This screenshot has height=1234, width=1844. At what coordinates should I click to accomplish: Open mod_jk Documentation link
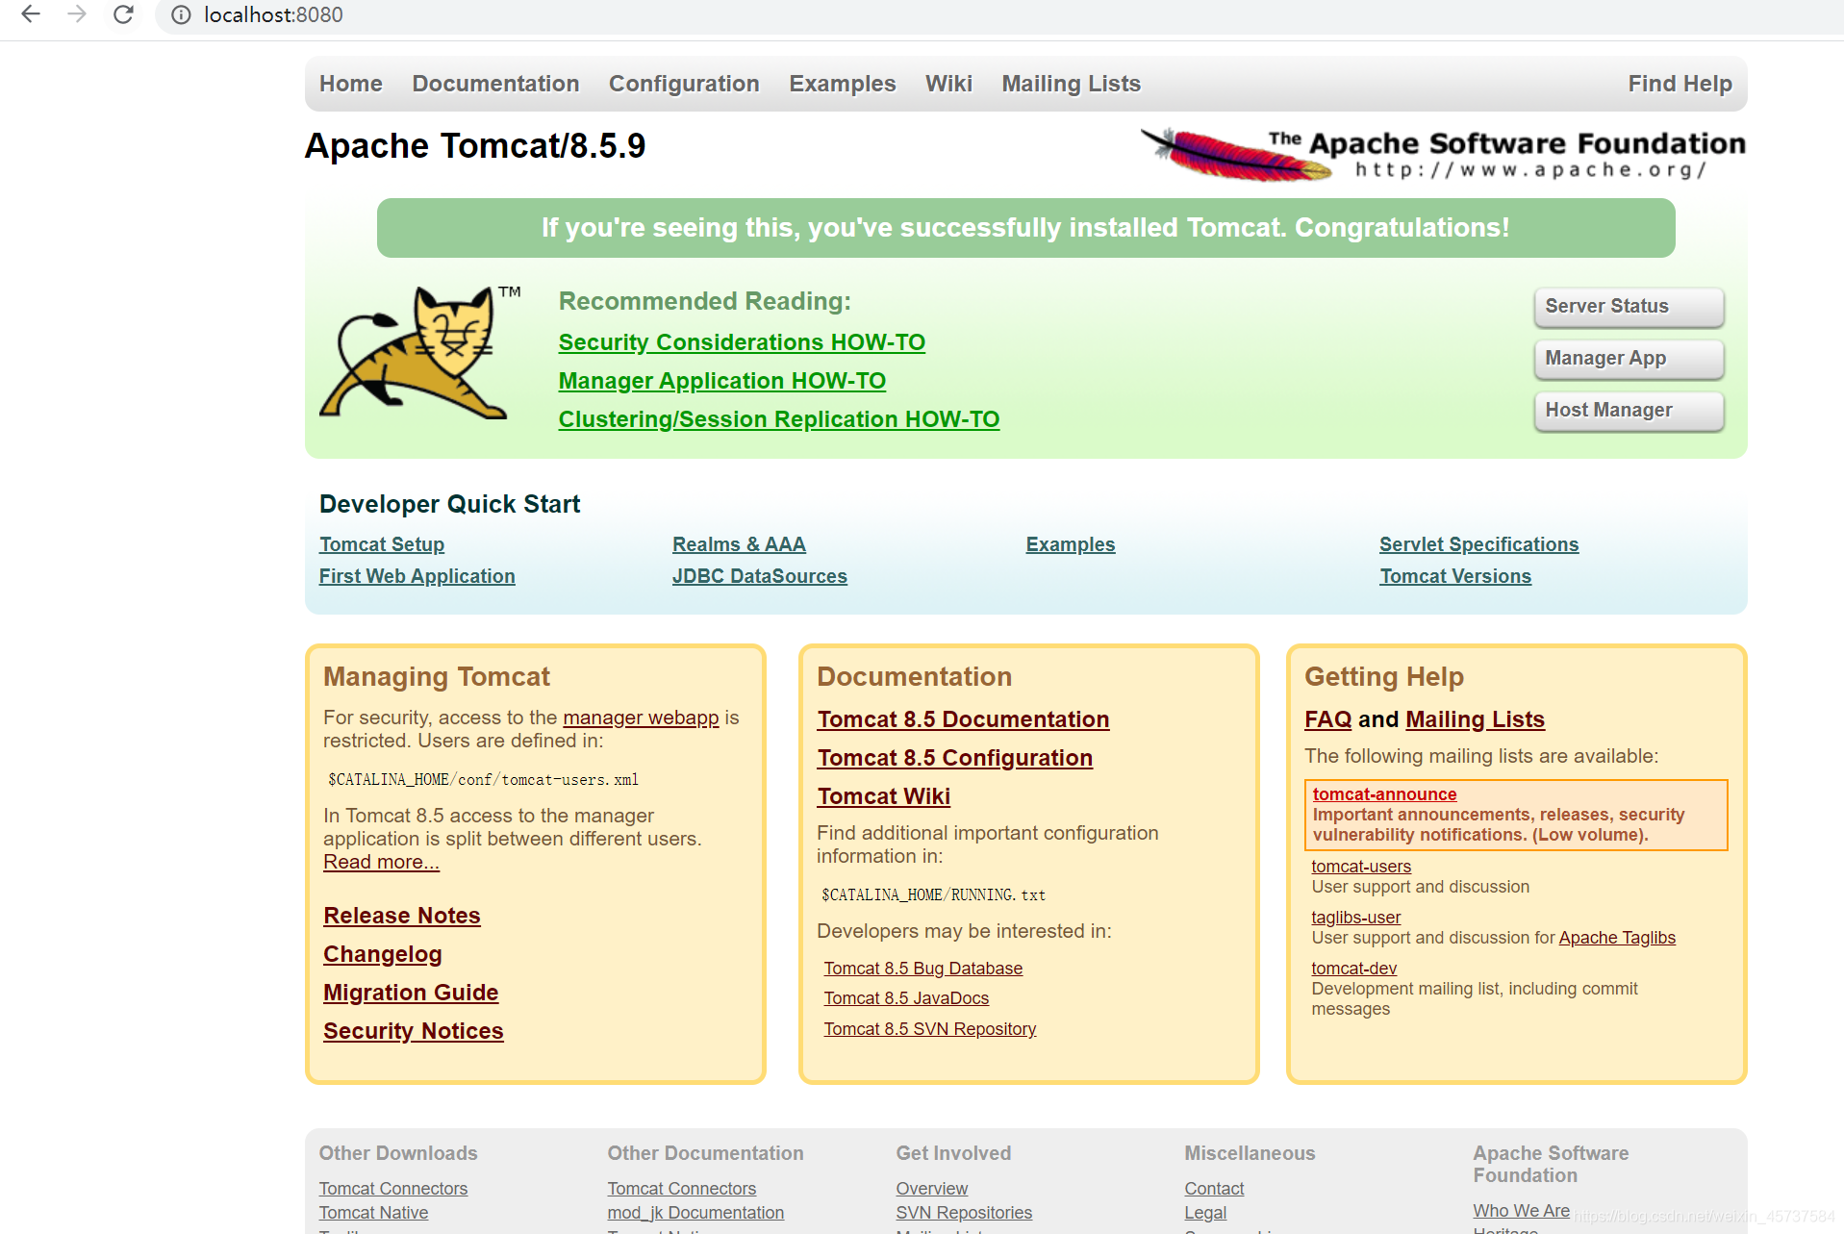695,1213
